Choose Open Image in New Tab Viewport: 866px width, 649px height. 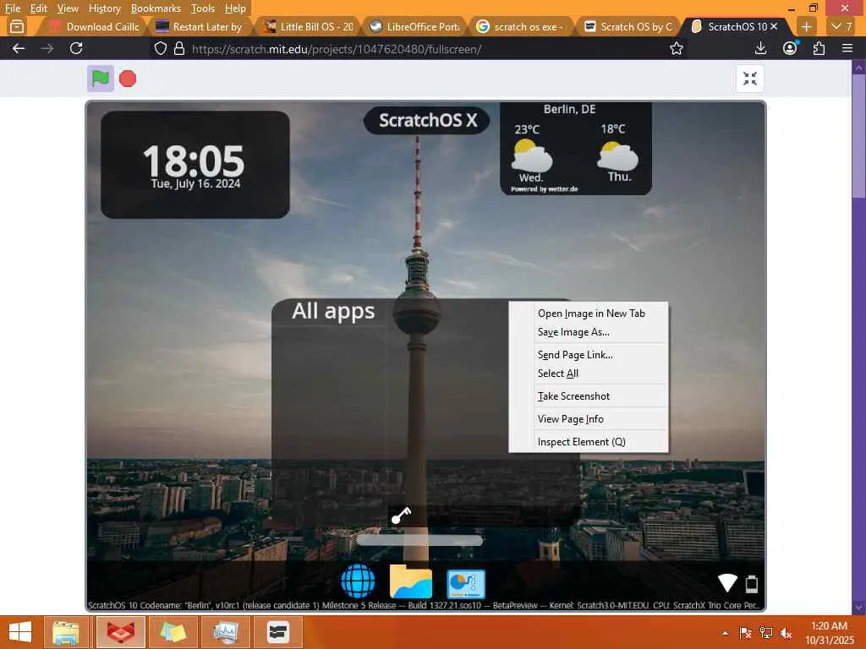pos(589,313)
